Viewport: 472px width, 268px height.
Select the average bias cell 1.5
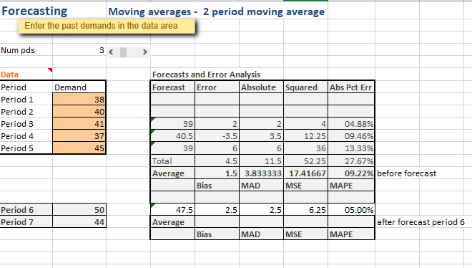[217, 173]
